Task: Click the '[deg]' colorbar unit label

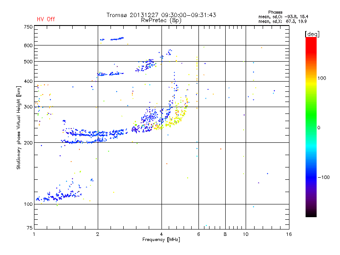Action: [312, 34]
